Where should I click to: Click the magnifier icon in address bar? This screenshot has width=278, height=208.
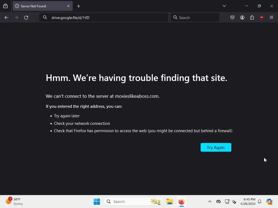(45, 17)
